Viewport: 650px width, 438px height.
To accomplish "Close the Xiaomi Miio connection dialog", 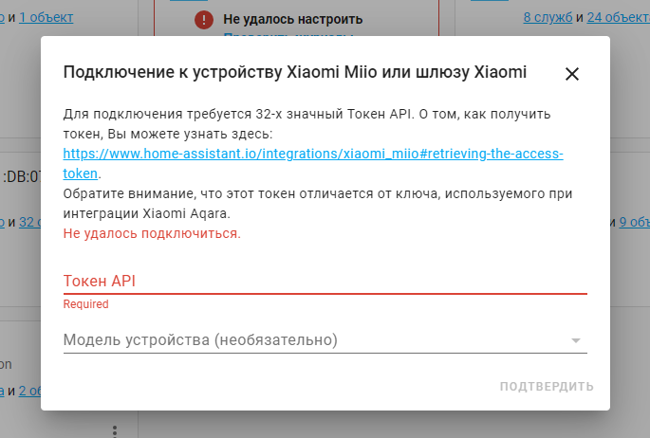I will 571,74.
